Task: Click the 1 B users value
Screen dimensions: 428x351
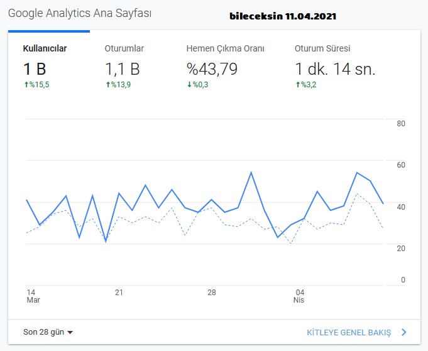Action: [35, 69]
